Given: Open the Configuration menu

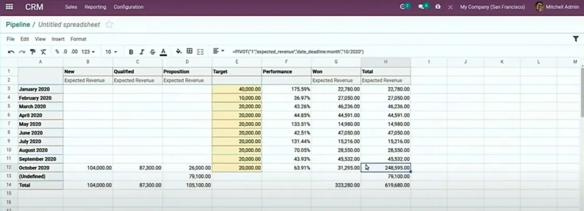Looking at the screenshot, I should [x=128, y=7].
